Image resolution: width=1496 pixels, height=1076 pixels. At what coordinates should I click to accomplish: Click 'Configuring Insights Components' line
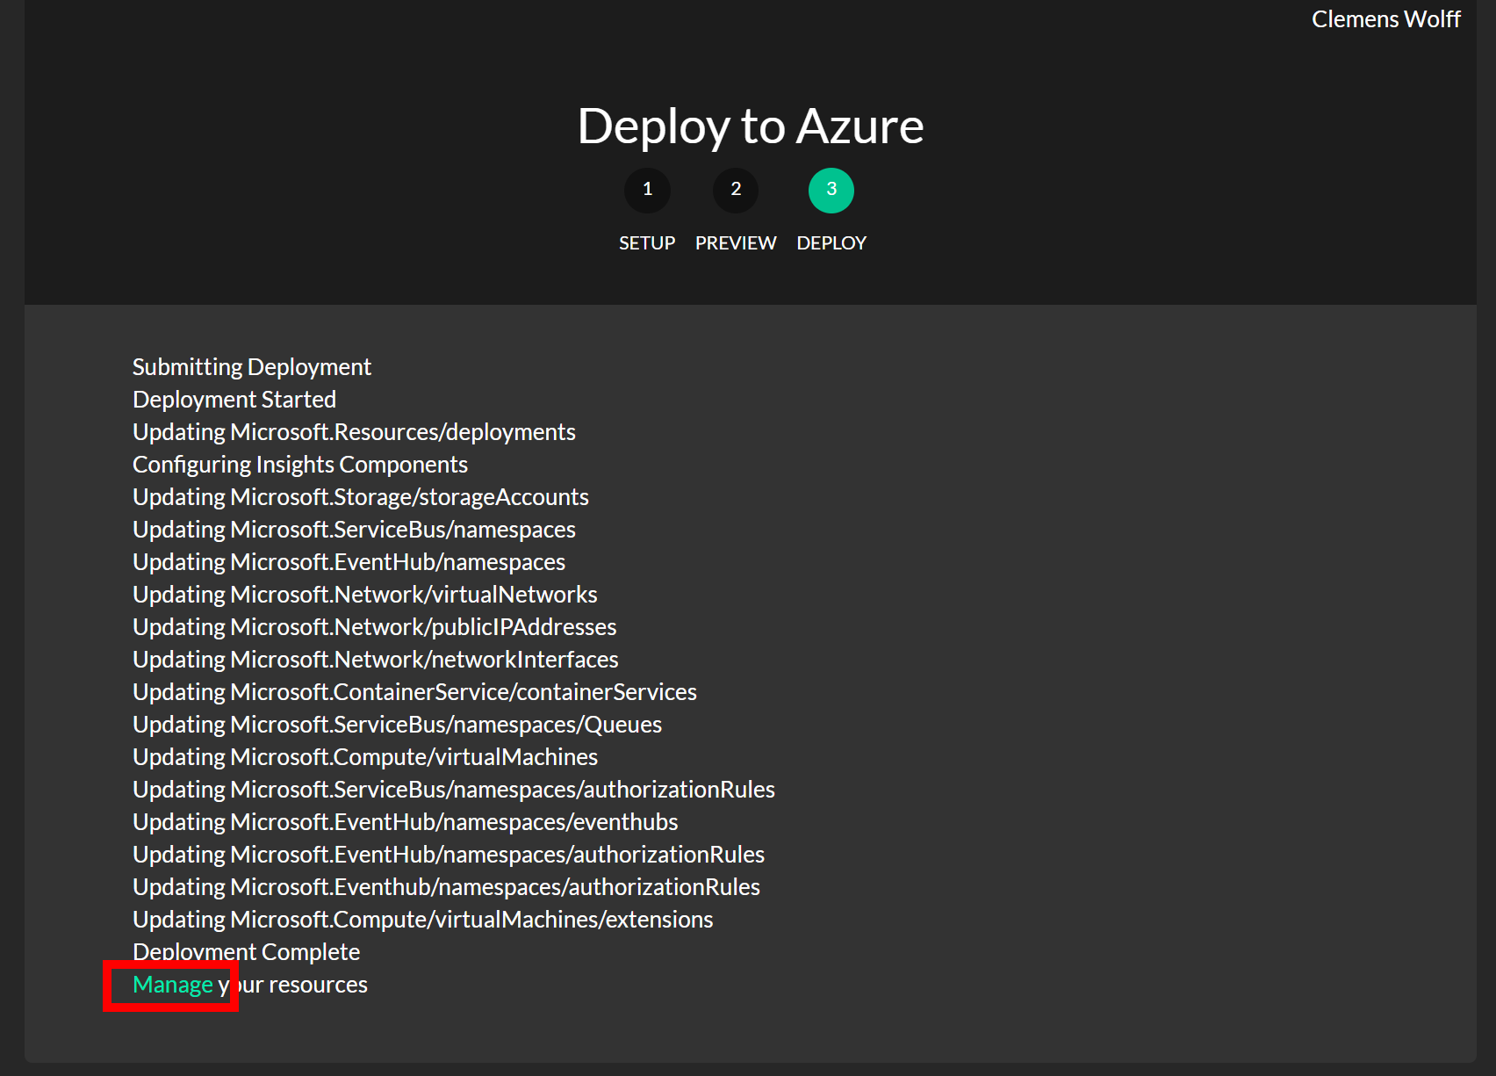[x=300, y=465]
